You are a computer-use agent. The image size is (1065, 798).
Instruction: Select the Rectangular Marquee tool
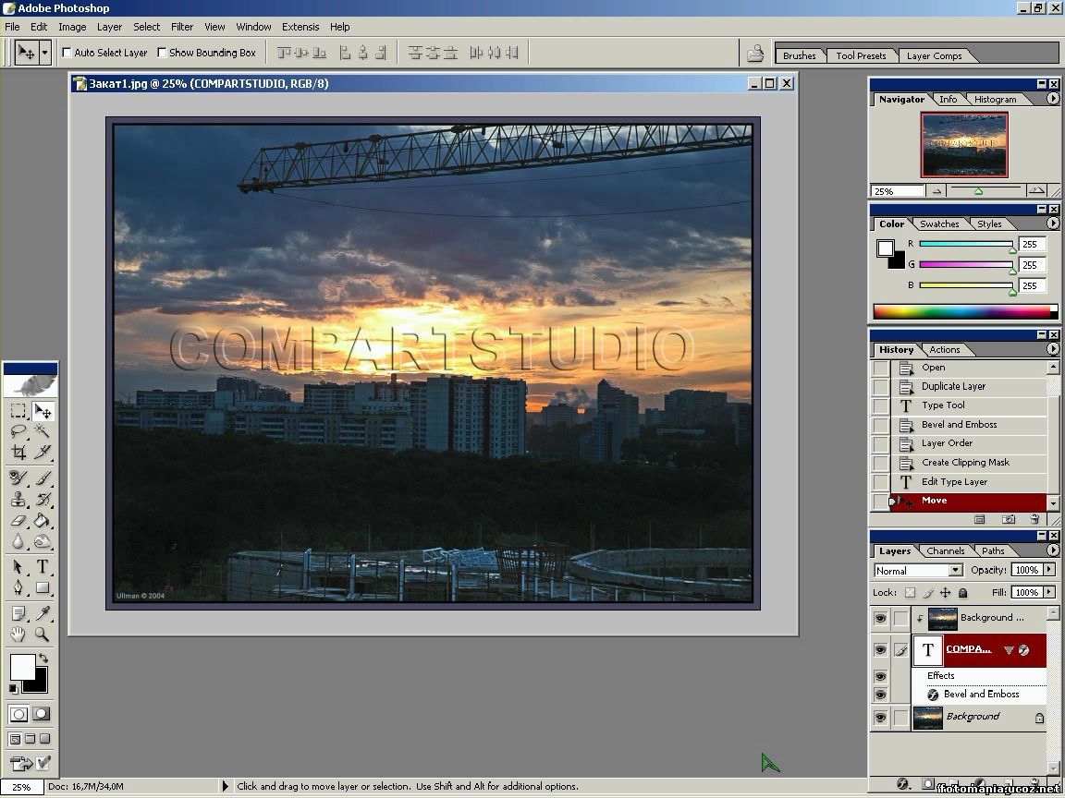click(x=18, y=411)
